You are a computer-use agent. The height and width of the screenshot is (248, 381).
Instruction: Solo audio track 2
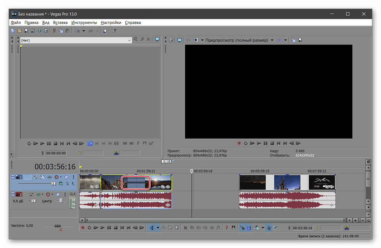65,194
